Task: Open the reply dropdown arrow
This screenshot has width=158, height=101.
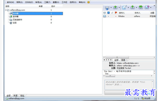Action: coord(136,8)
